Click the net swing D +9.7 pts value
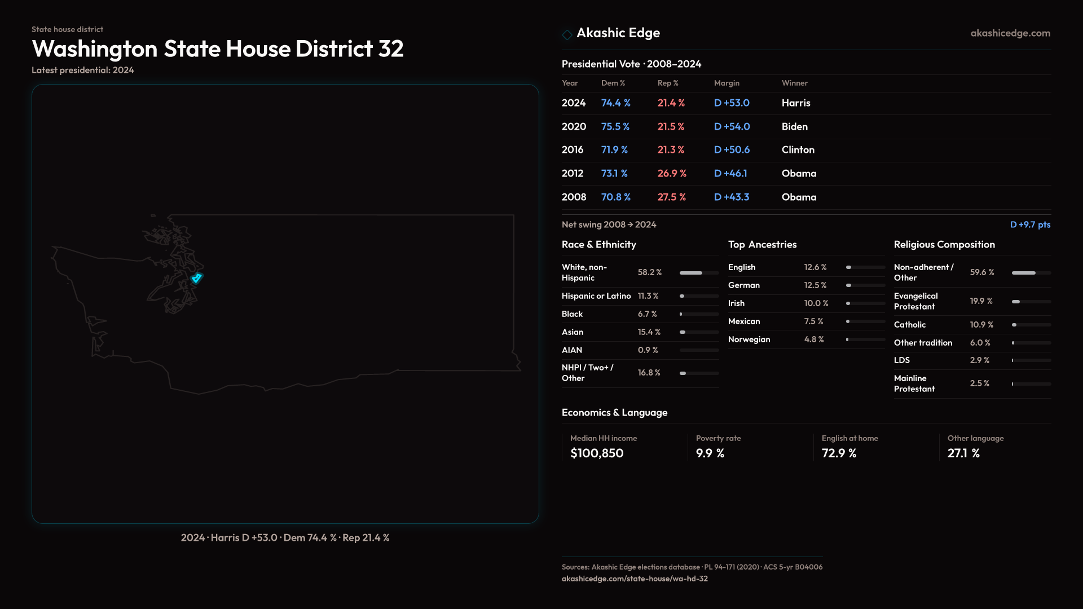This screenshot has height=609, width=1083. pos(1030,224)
